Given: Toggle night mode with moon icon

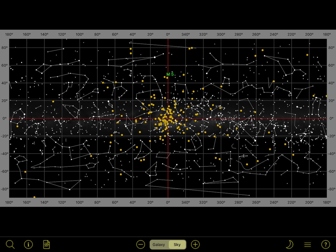Looking at the screenshot, I should (x=289, y=244).
